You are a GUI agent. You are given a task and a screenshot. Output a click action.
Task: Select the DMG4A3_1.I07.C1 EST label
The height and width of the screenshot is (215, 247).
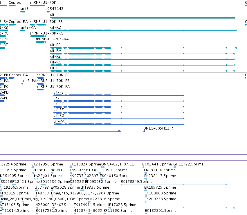pyautogui.click(x=118, y=164)
